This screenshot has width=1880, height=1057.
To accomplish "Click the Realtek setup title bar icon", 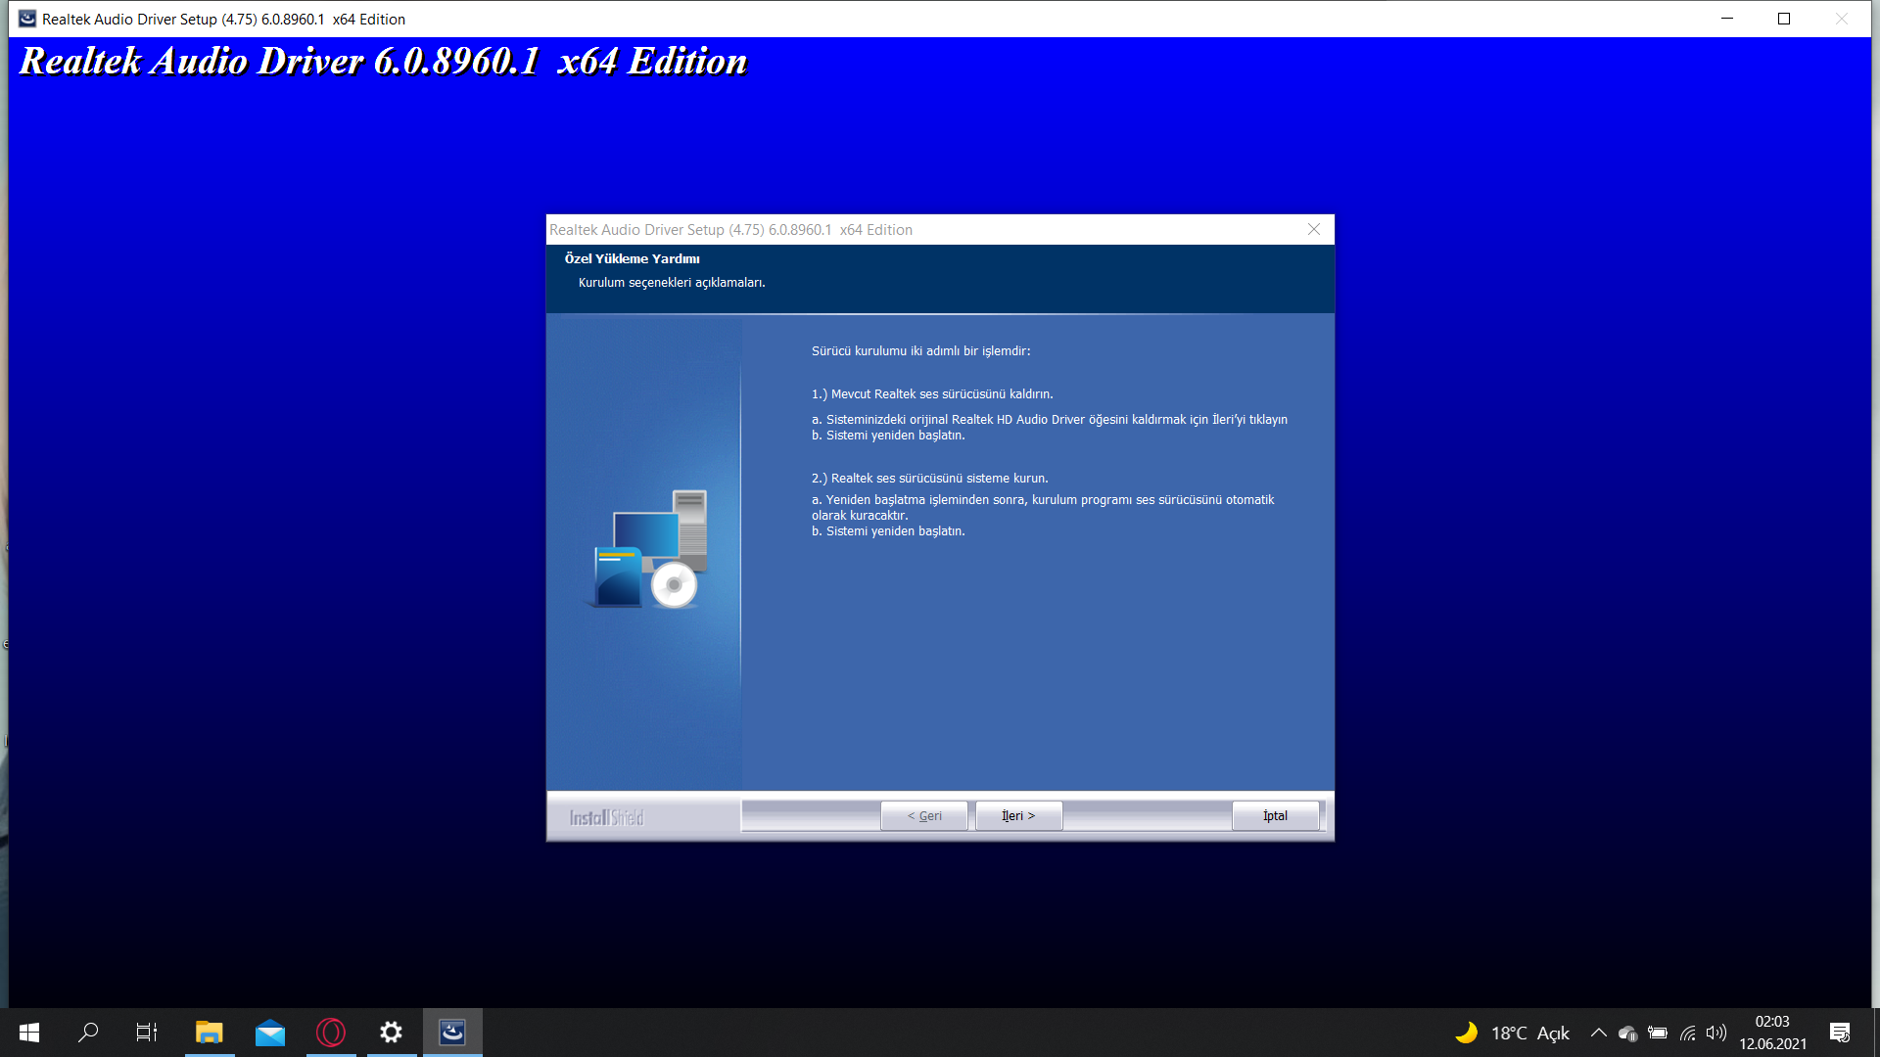I will click(27, 19).
